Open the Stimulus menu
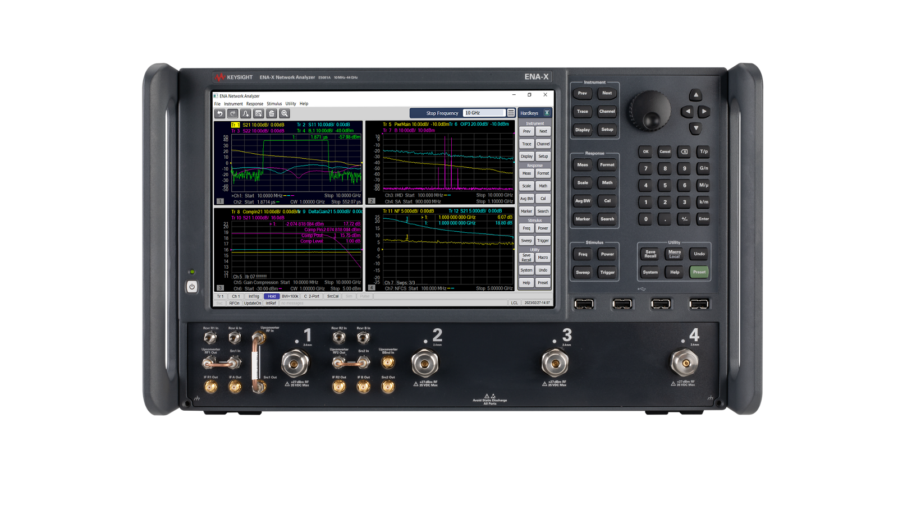 coord(274,104)
